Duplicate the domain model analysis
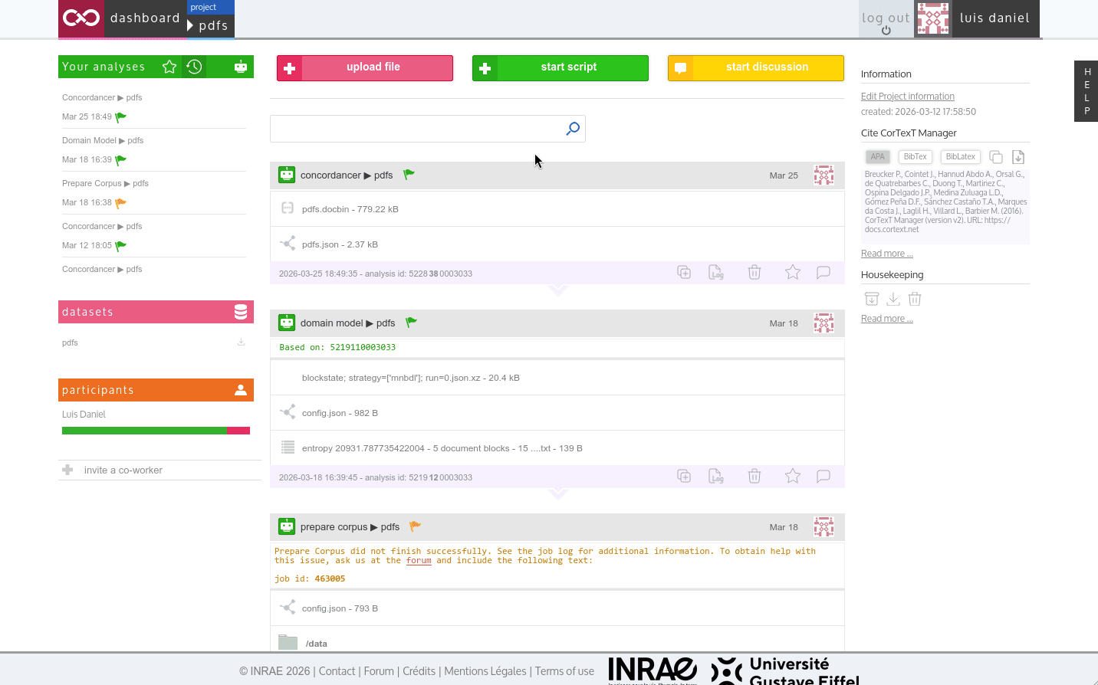Image resolution: width=1098 pixels, height=685 pixels. pos(684,477)
